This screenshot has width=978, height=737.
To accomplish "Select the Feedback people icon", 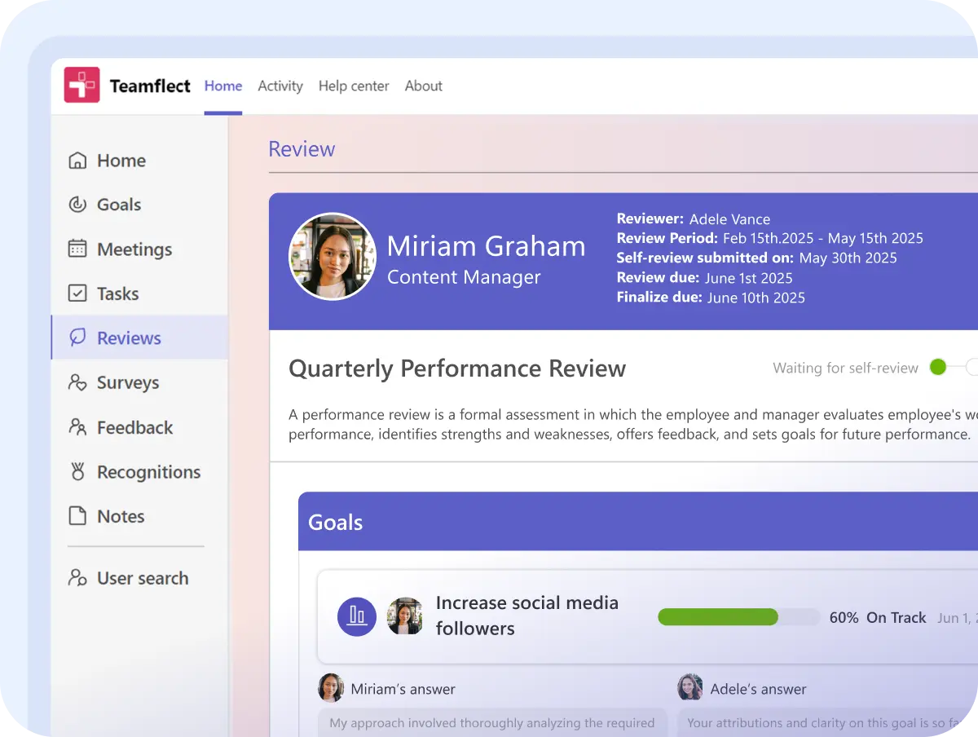I will [x=78, y=427].
